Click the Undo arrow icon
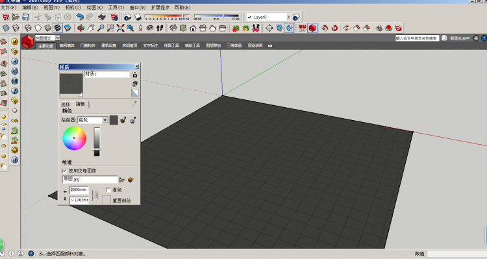 tap(80, 17)
